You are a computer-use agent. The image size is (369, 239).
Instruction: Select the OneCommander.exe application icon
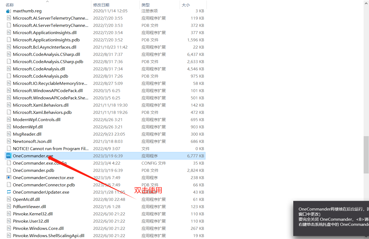tap(9, 156)
